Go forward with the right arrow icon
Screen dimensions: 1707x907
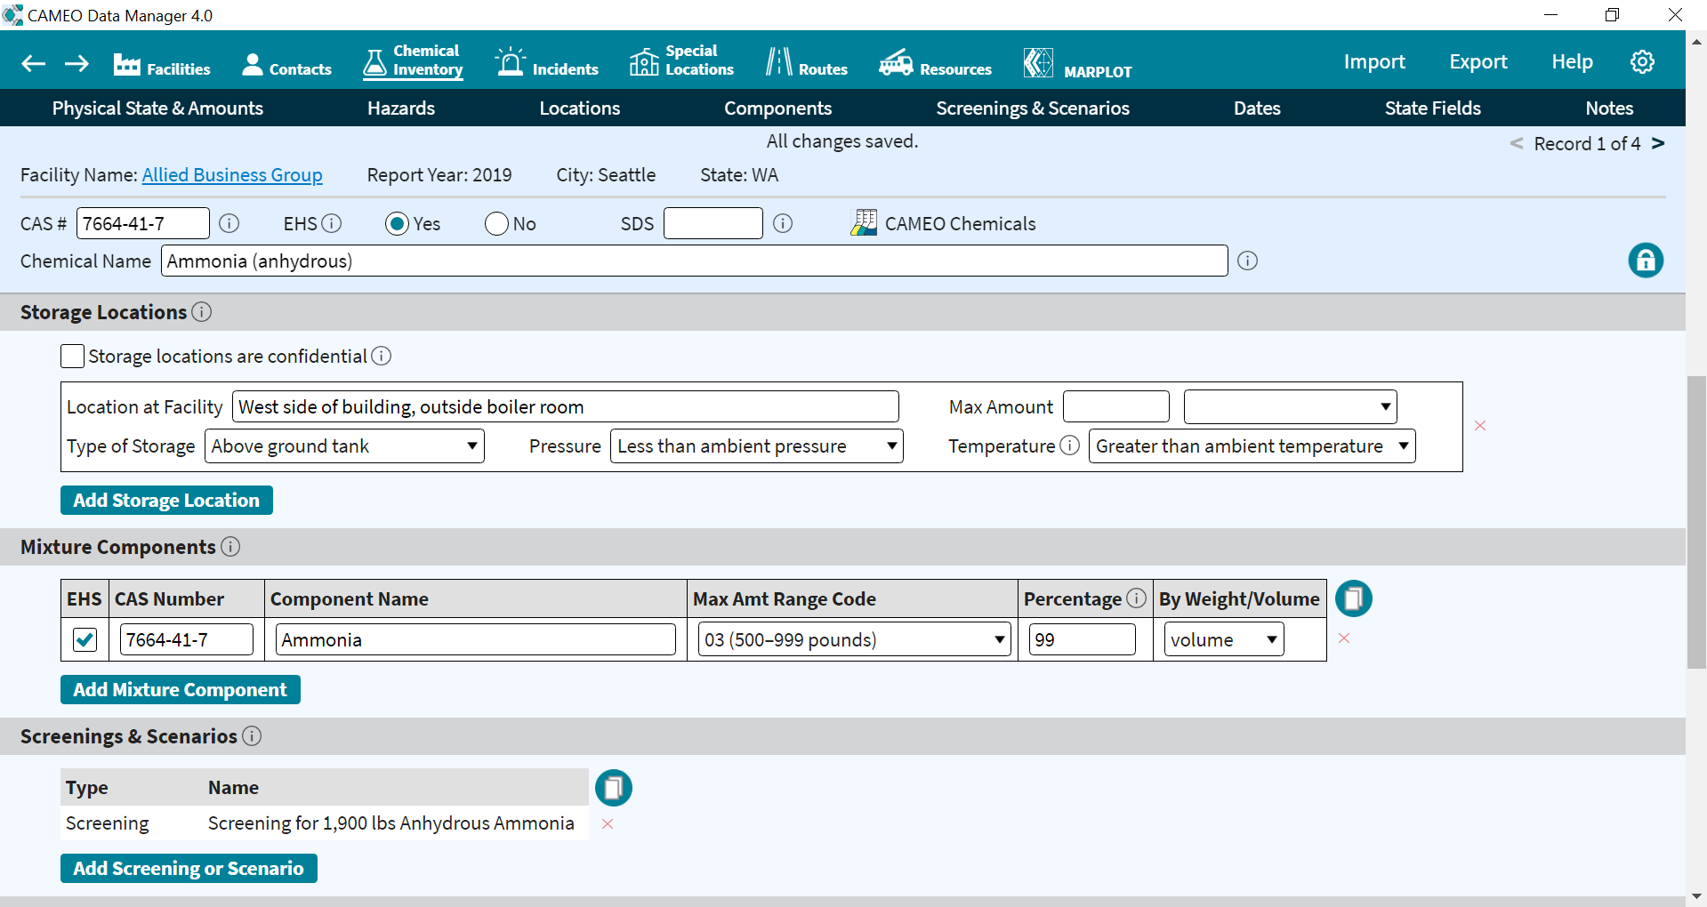(x=76, y=63)
